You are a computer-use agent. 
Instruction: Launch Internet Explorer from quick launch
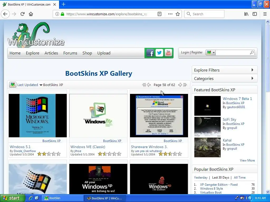point(31,198)
